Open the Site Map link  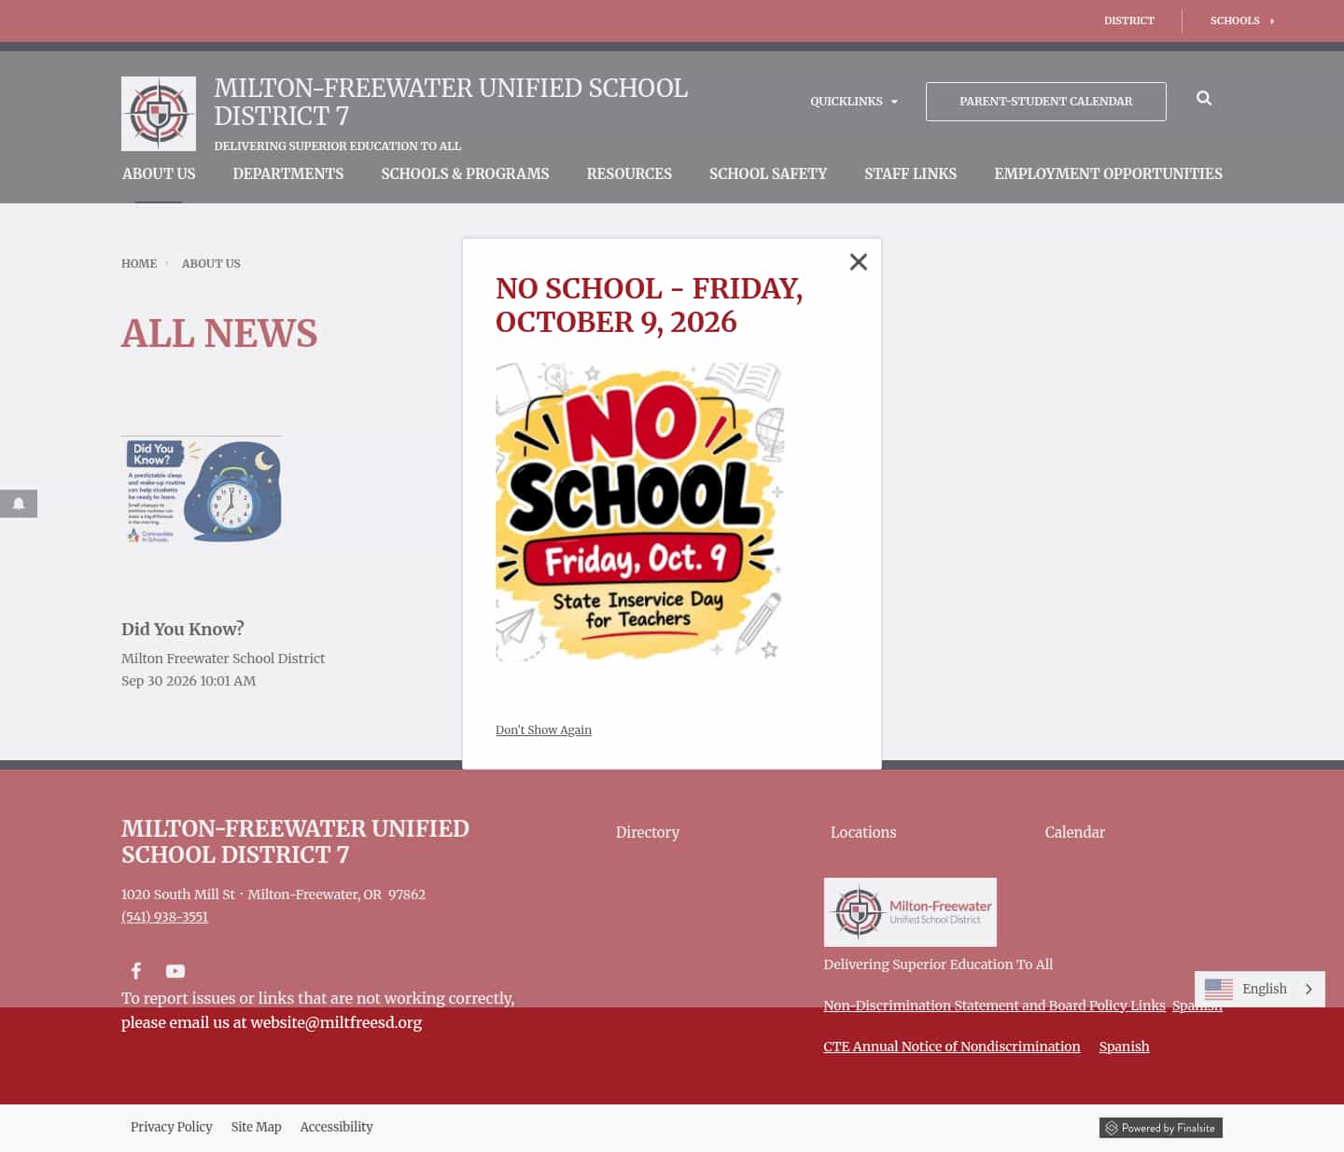(257, 1127)
